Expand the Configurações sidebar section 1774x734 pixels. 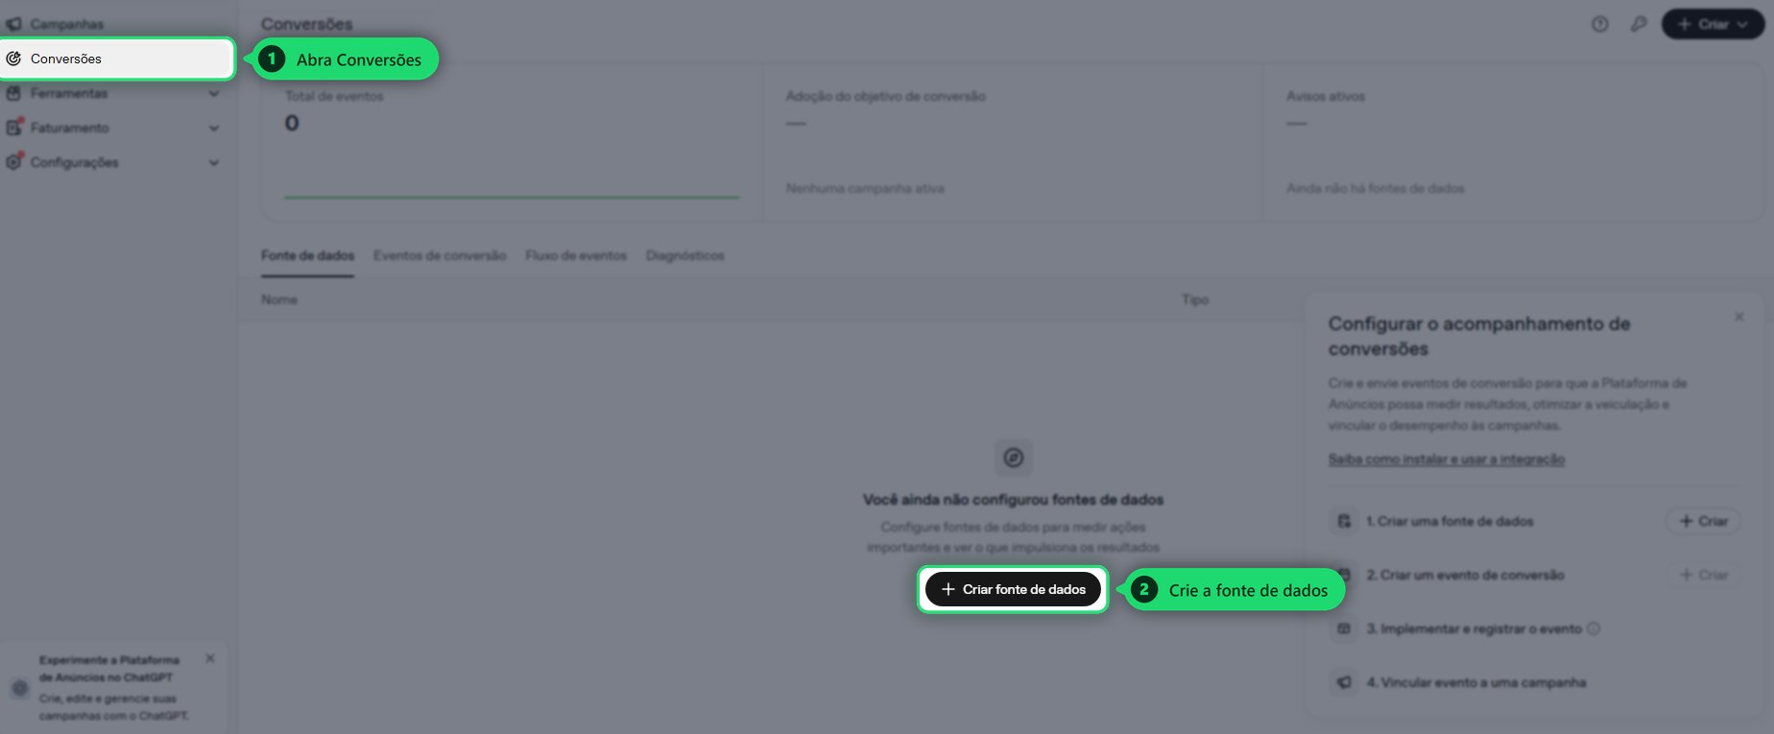(x=113, y=162)
